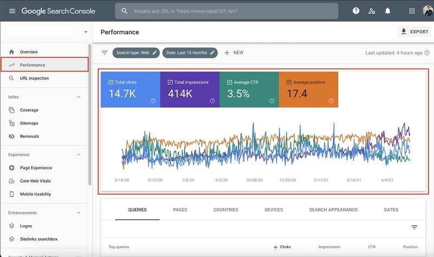This screenshot has height=257, width=434.
Task: Open Search type: Web filter chip
Action: coord(136,52)
